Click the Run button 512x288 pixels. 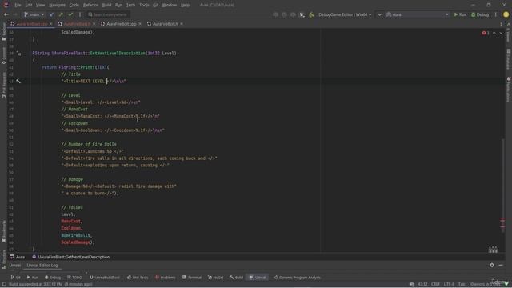pyautogui.click(x=460, y=14)
